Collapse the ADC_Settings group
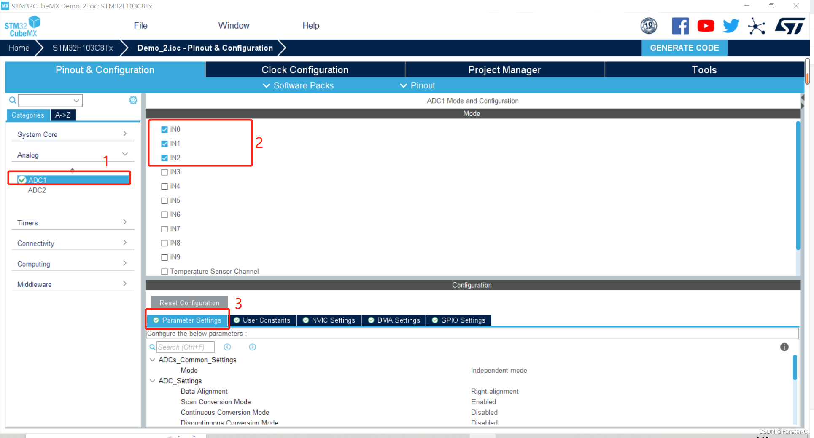 point(152,381)
